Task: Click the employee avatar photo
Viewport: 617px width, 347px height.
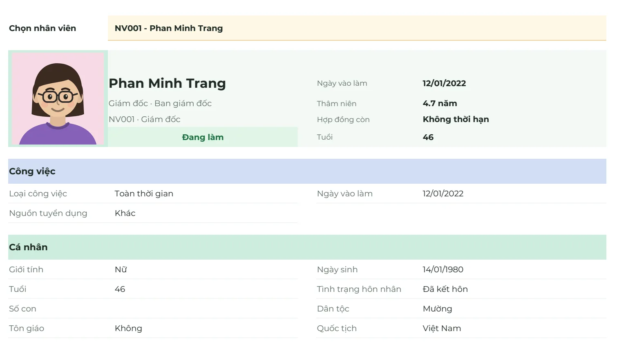Action: [58, 98]
